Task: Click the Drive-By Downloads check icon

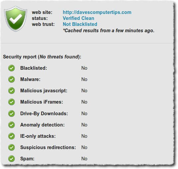Action: pos(12,114)
